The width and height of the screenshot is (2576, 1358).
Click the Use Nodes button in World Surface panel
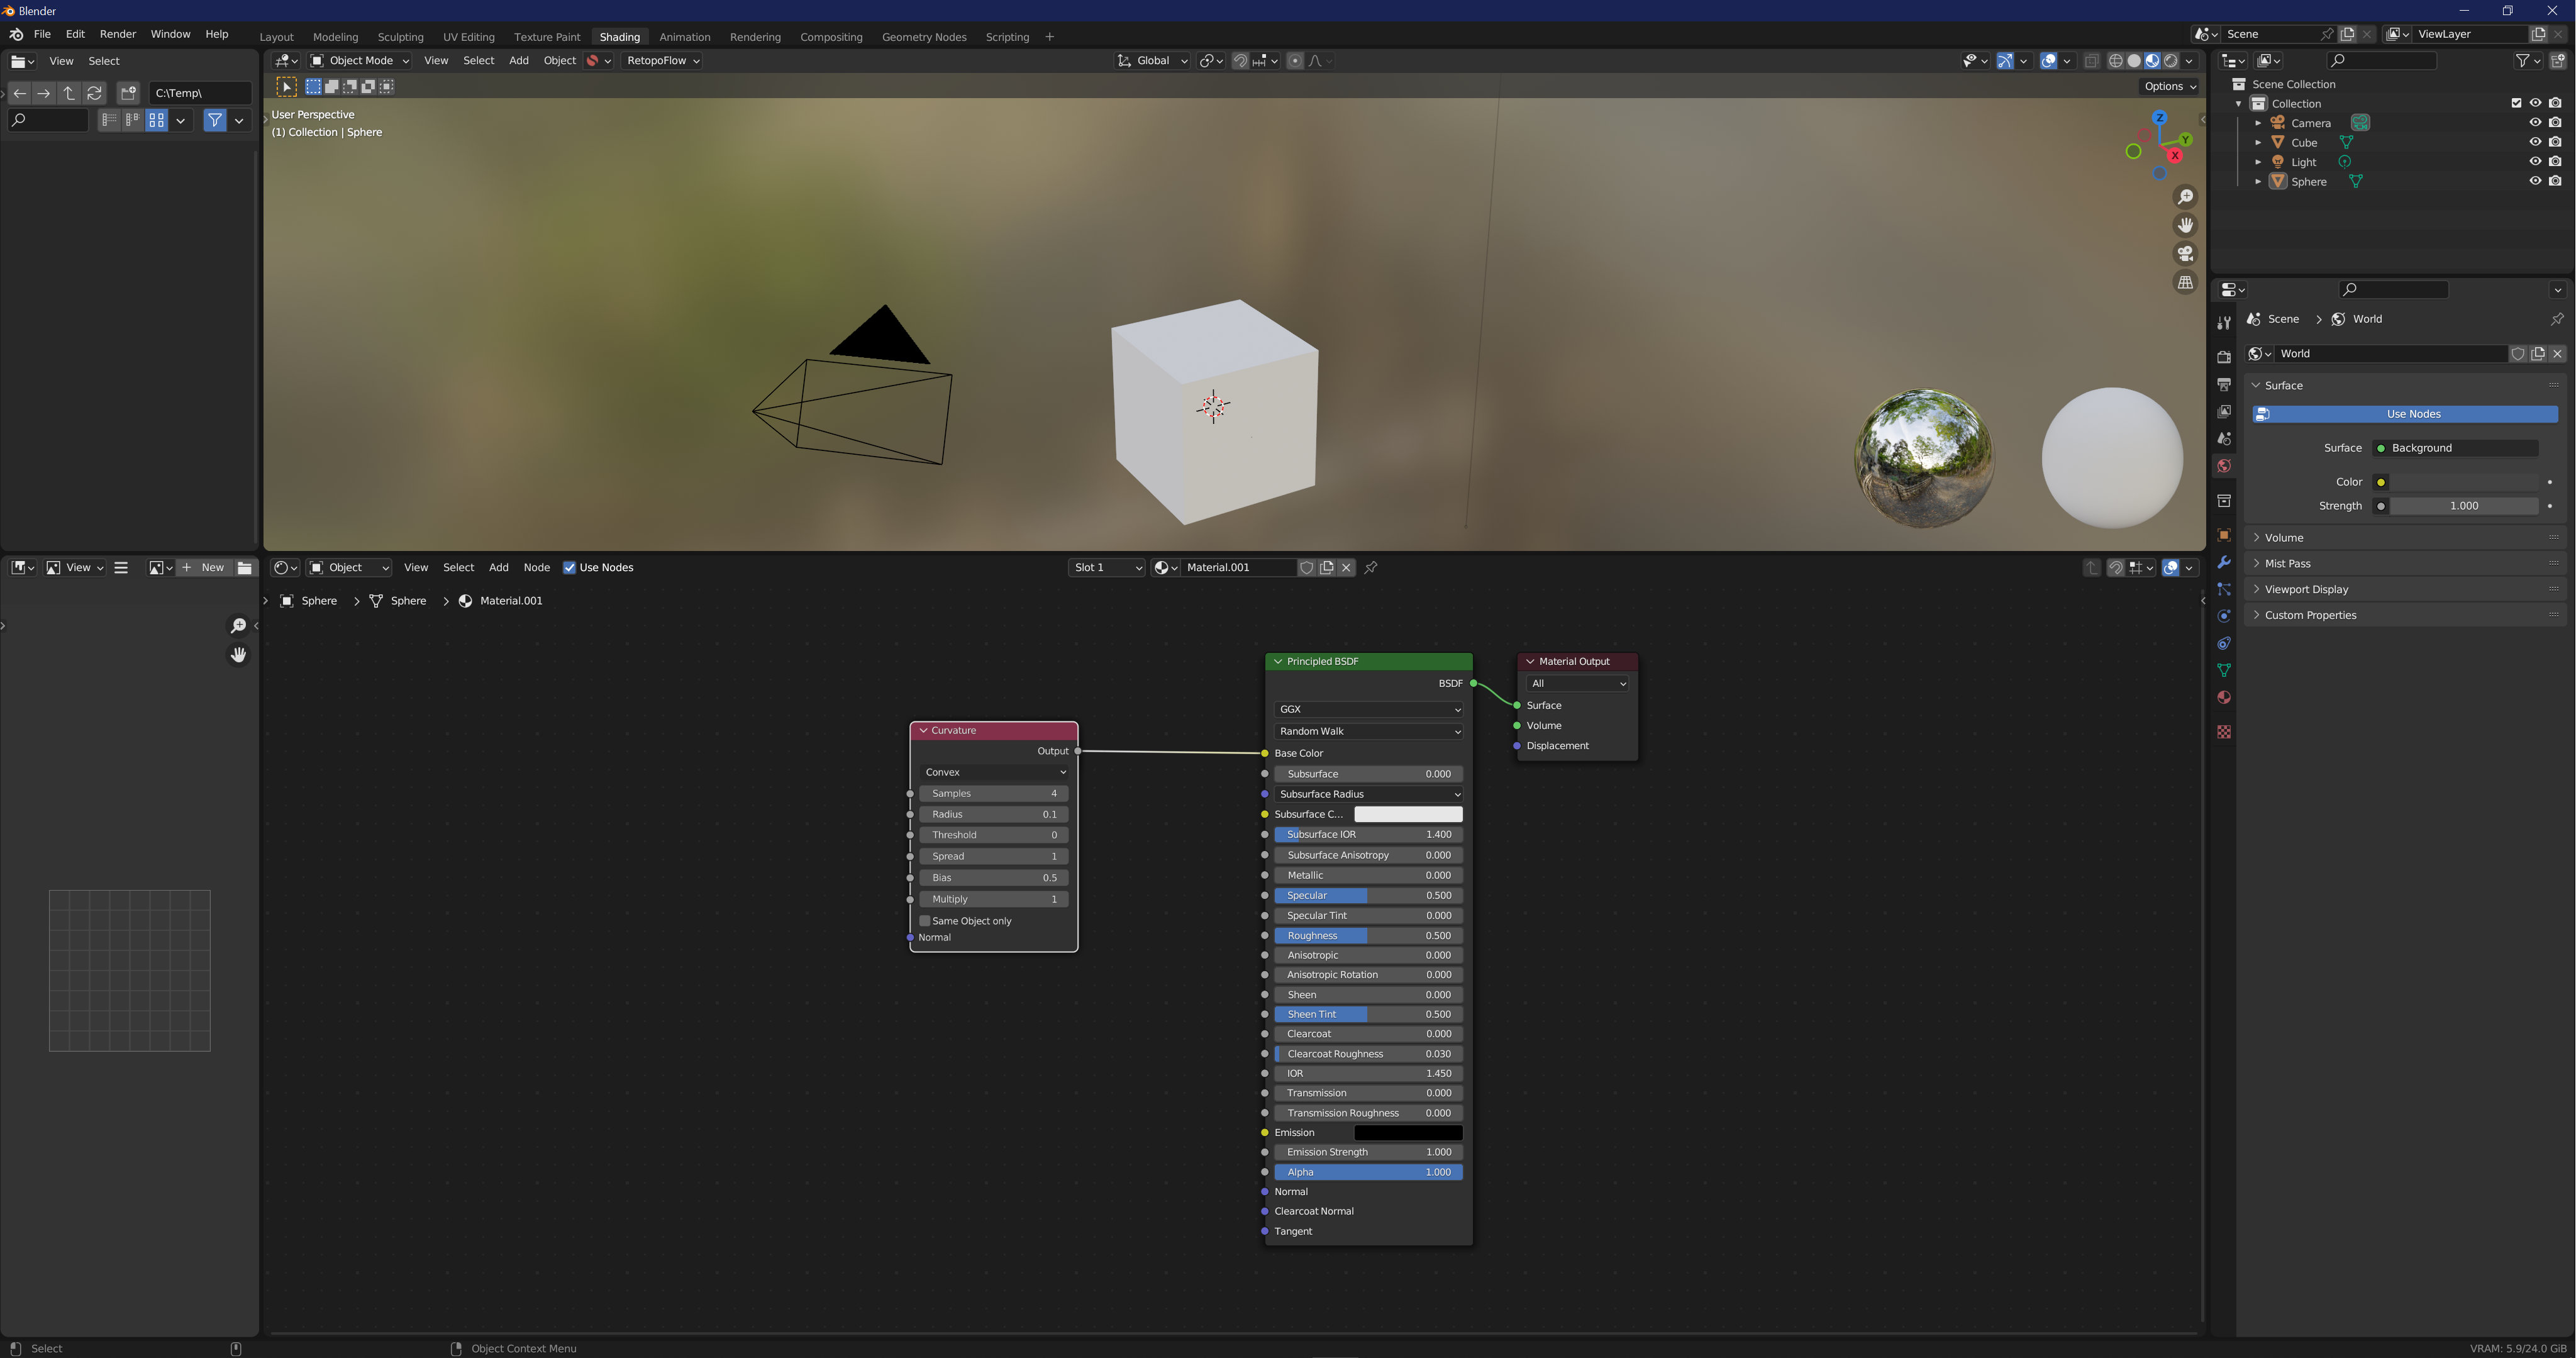click(2405, 414)
